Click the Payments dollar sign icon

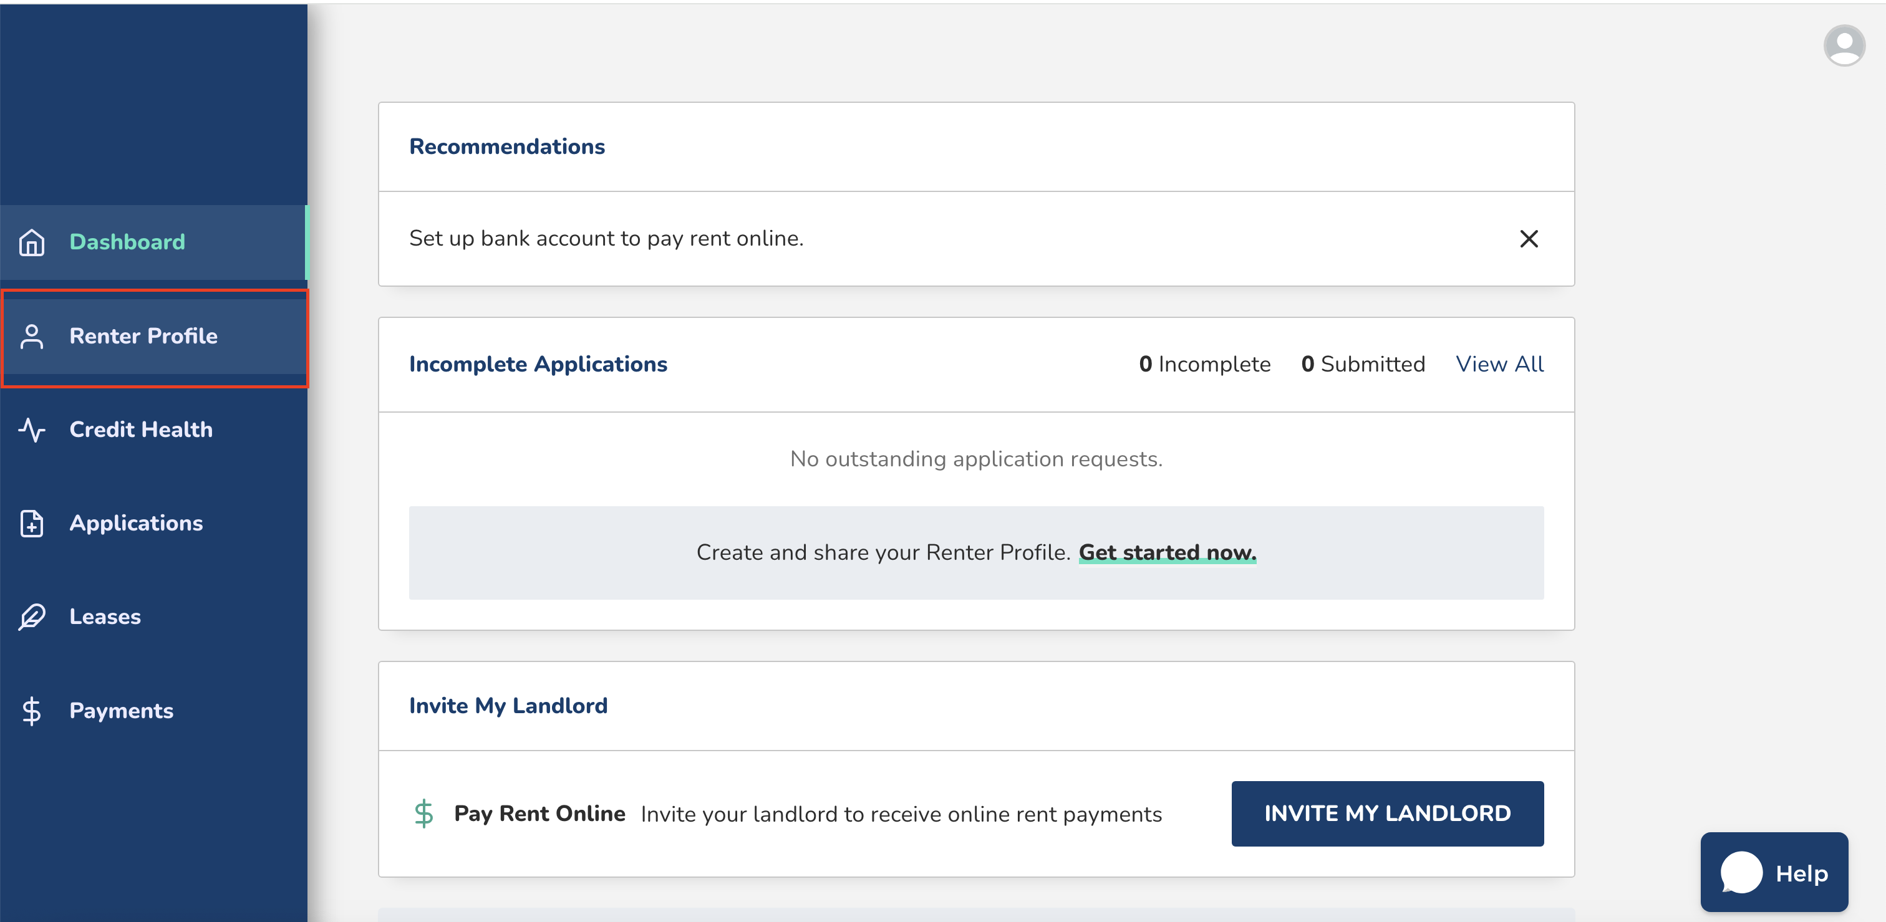[x=31, y=711]
